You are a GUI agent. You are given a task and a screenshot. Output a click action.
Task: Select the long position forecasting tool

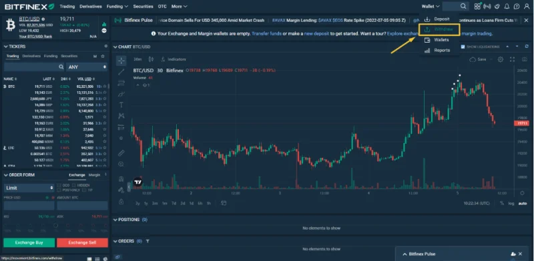coord(121,127)
